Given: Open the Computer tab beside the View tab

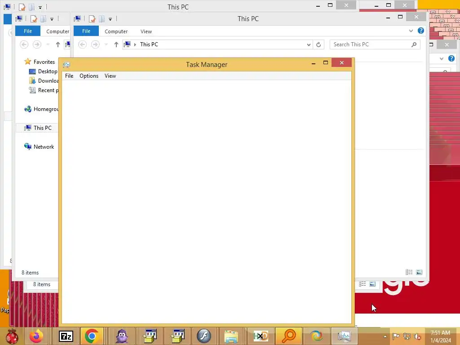Looking at the screenshot, I should tap(116, 31).
